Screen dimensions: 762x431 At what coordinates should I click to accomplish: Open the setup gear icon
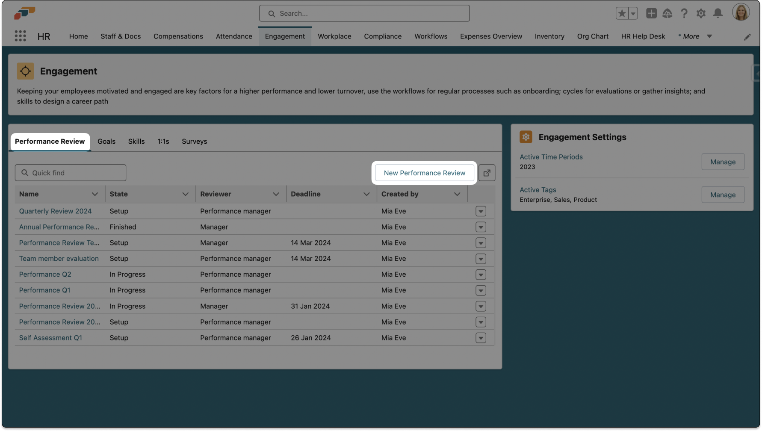[701, 13]
